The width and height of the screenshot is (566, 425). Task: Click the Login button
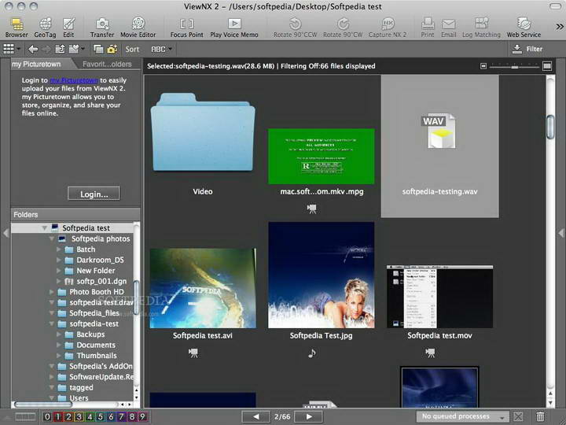[94, 194]
